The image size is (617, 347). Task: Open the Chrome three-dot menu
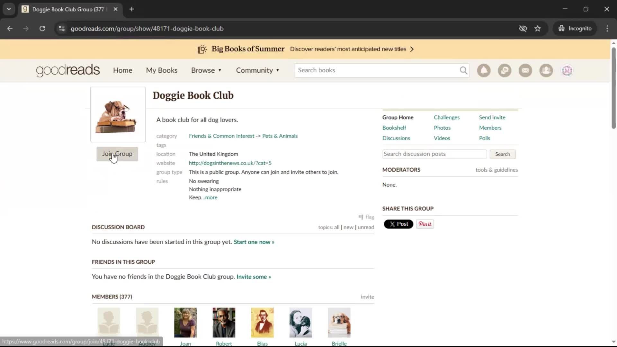pyautogui.click(x=607, y=29)
